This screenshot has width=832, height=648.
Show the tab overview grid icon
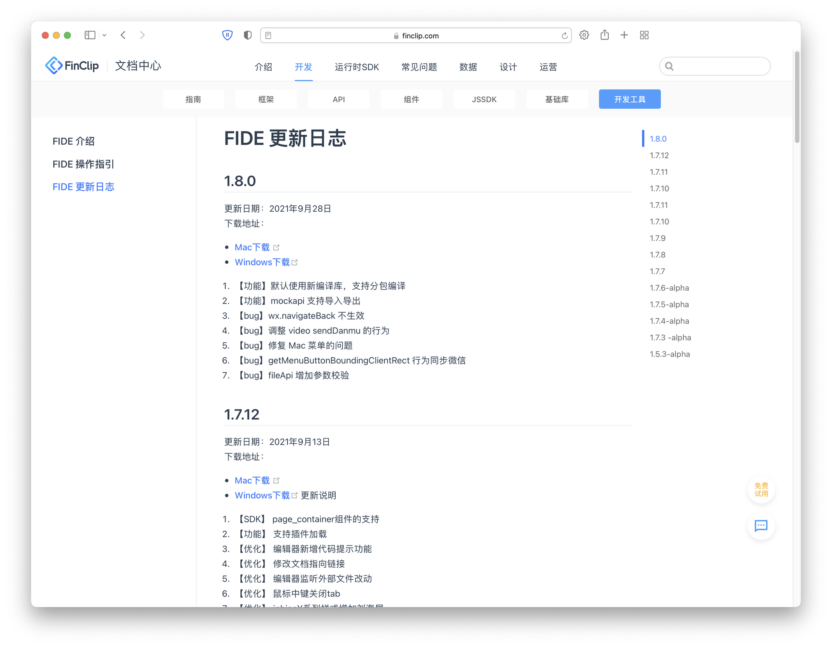point(644,35)
